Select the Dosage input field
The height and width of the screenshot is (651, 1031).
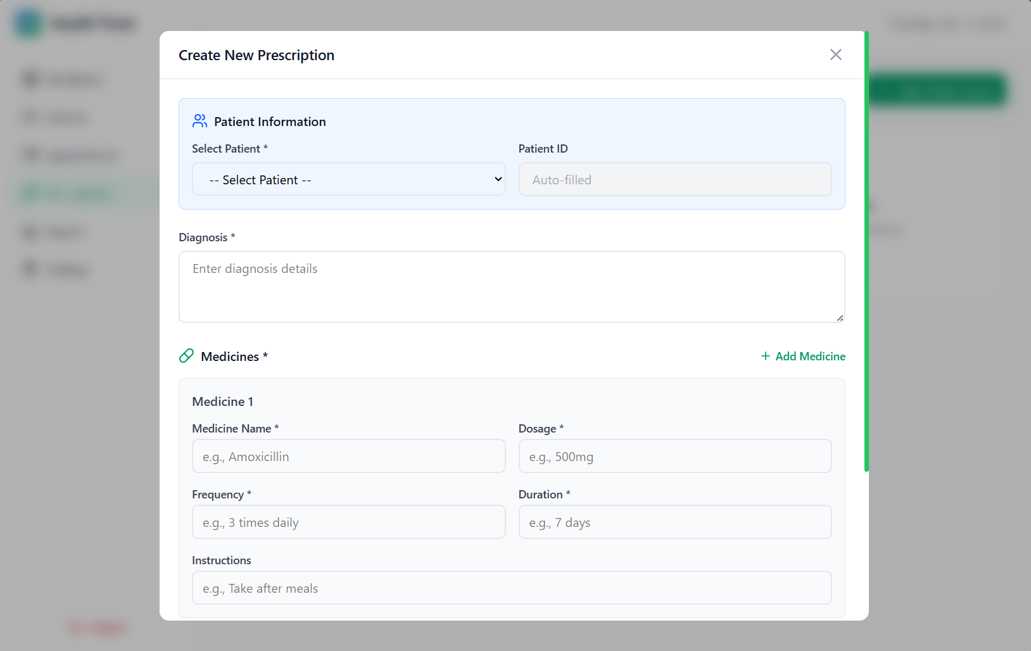(674, 457)
